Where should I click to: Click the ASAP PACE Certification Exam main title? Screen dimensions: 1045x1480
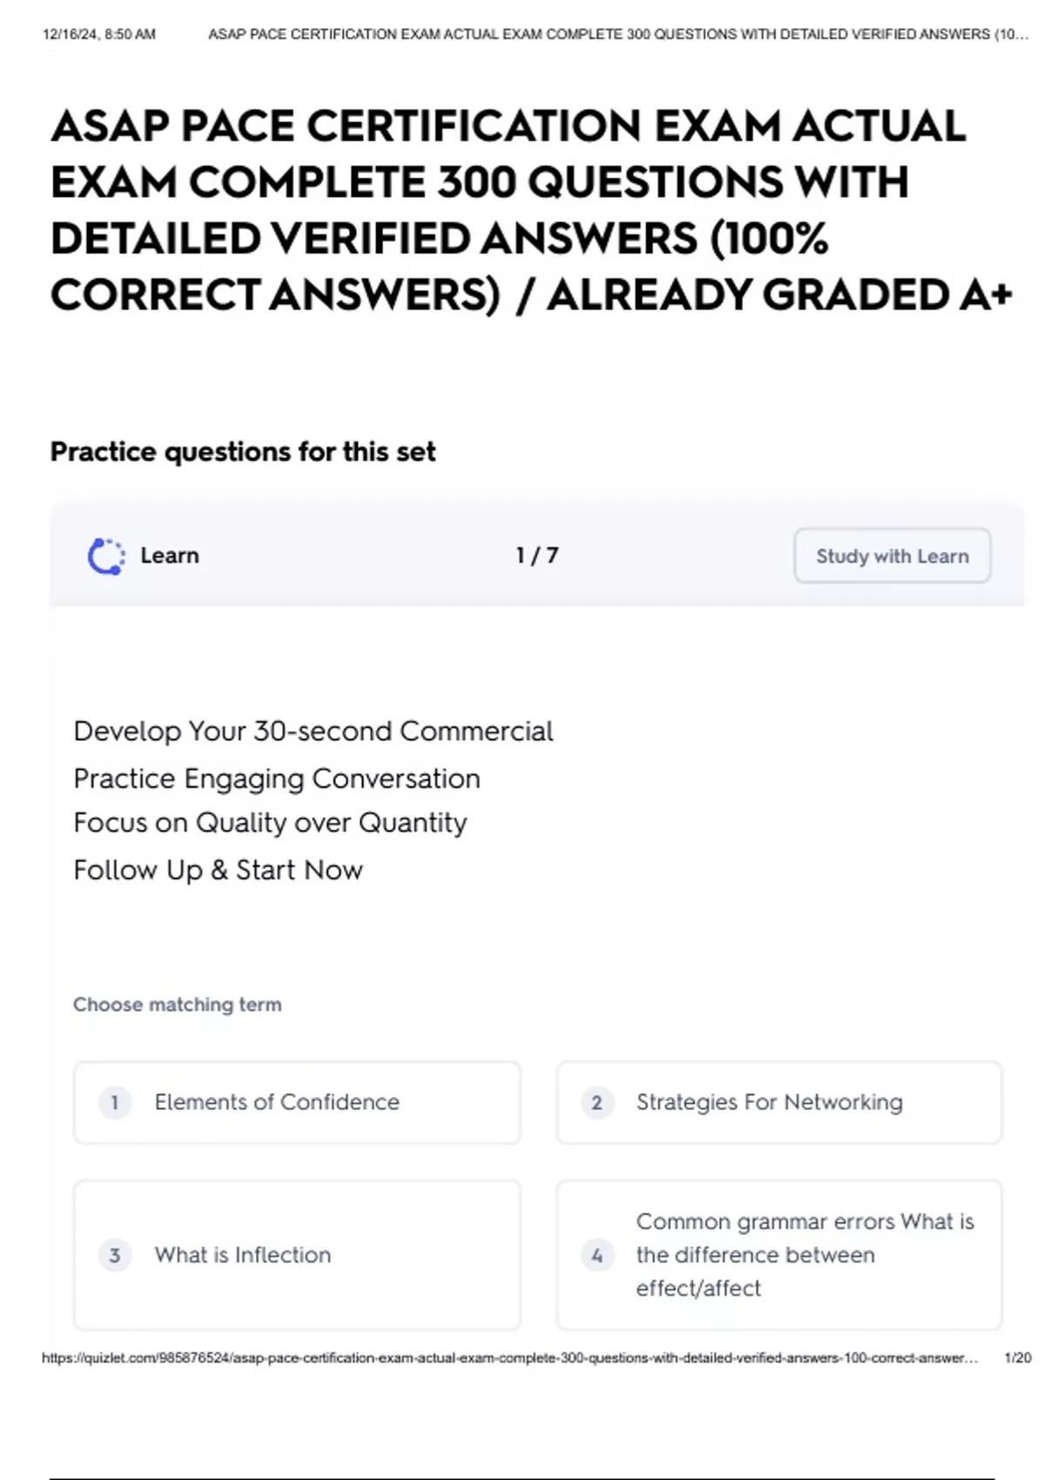point(531,211)
